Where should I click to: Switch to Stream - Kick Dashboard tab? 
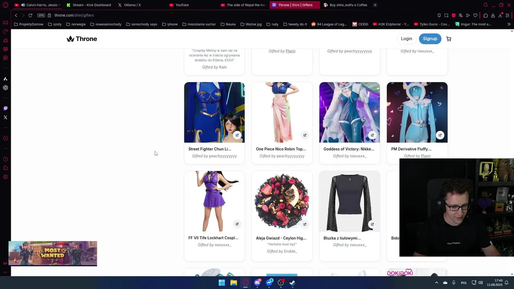coord(89,5)
